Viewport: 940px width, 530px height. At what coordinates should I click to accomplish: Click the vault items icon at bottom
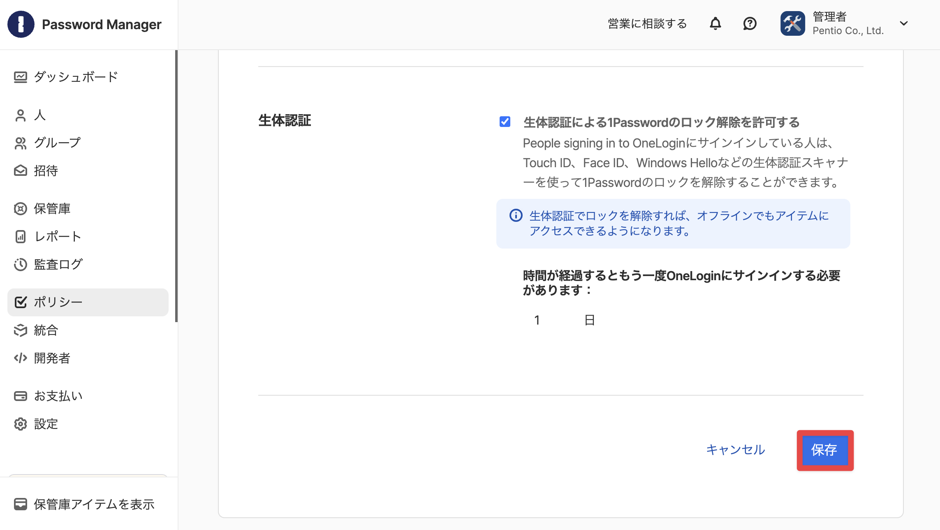(x=21, y=504)
